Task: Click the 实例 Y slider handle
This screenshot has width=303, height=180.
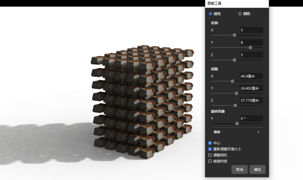Action: 250,47
